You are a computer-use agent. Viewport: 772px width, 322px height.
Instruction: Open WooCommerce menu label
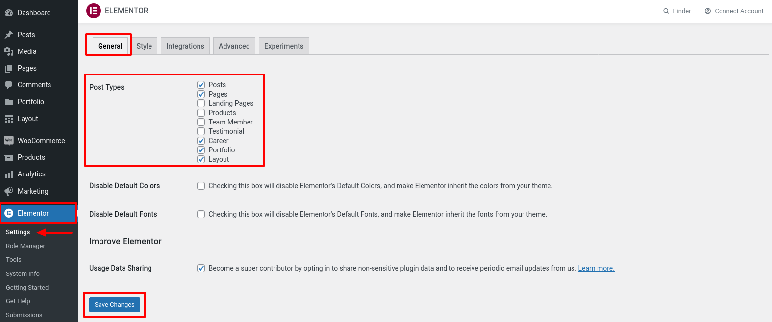tap(41, 141)
